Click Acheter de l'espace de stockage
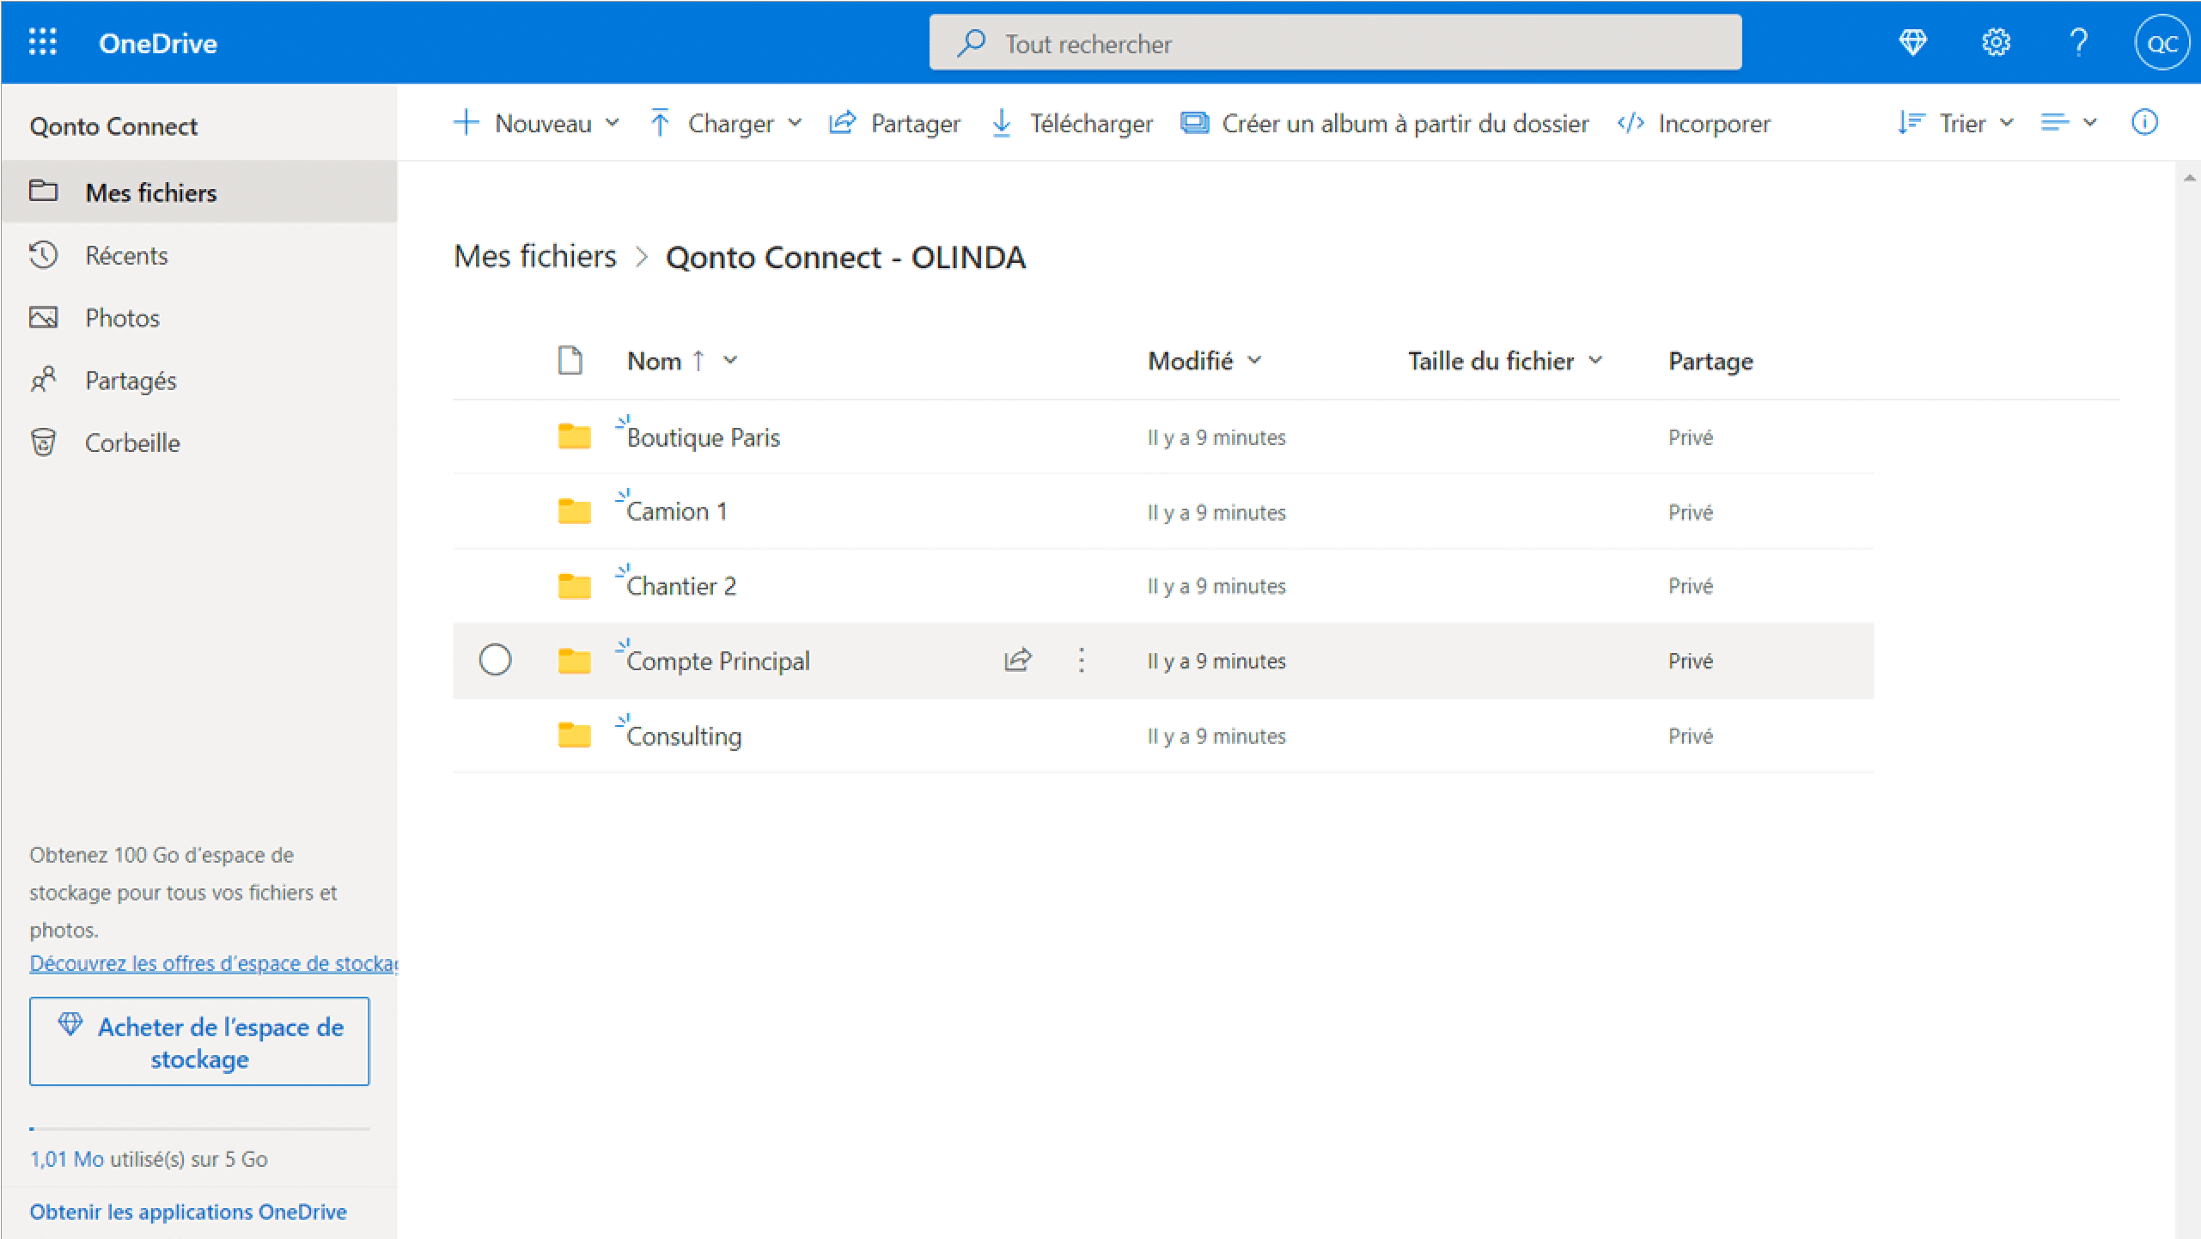The width and height of the screenshot is (2201, 1239). tap(198, 1041)
